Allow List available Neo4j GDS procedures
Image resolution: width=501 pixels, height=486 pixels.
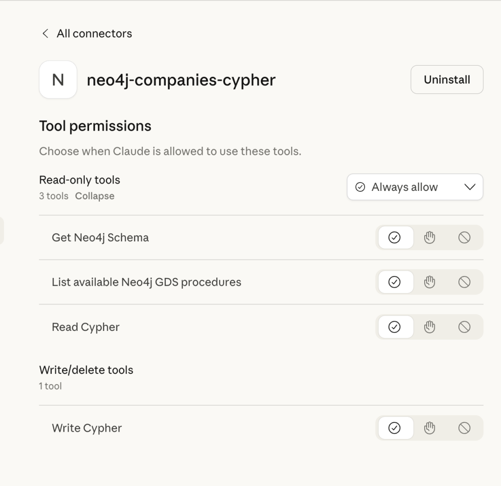tap(395, 282)
